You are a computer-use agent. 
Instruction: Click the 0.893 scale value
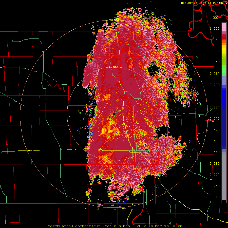tap(215, 51)
